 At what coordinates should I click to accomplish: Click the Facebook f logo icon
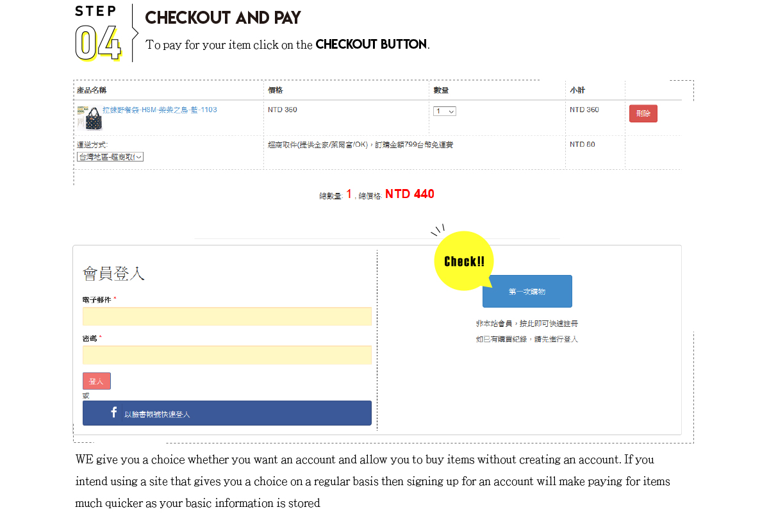[x=113, y=412]
